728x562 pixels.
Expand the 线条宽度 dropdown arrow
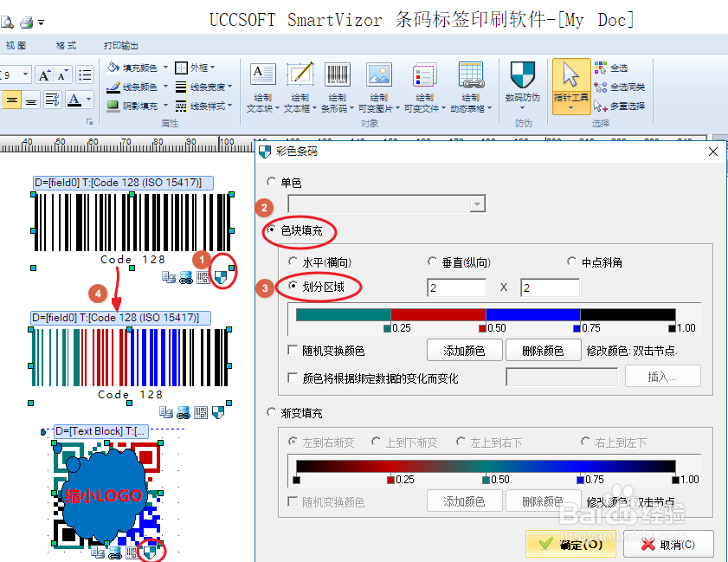pyautogui.click(x=229, y=87)
